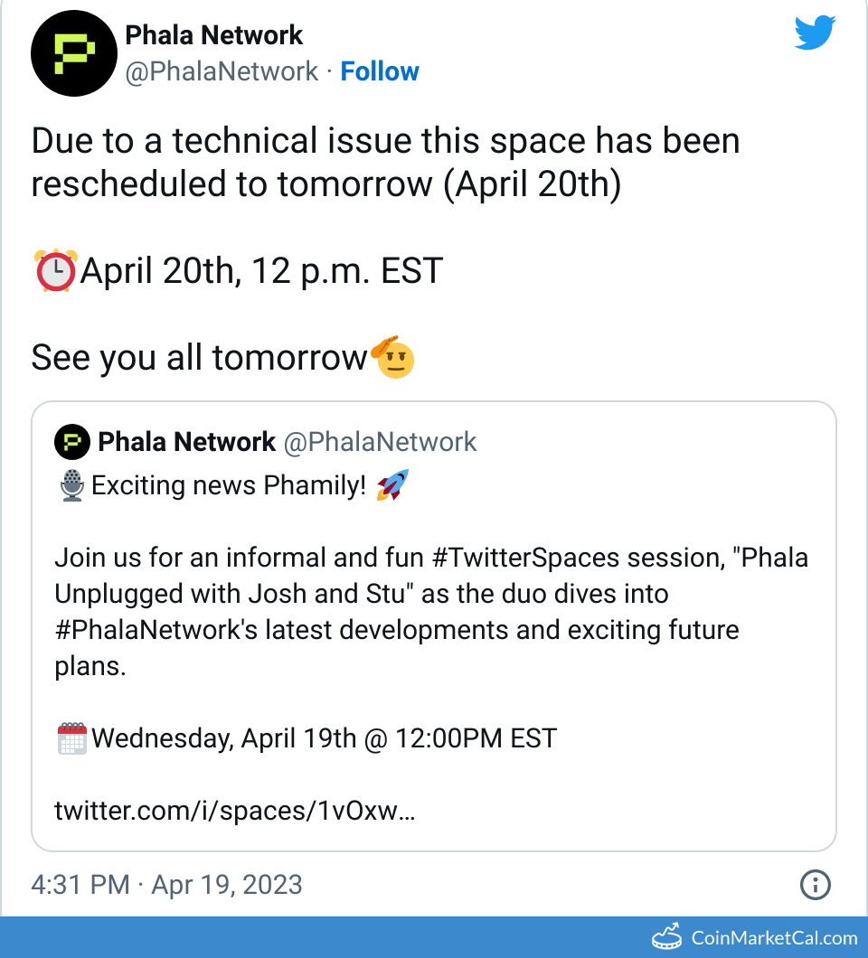Click the alarm clock emoji
868x958 pixels.
point(54,270)
